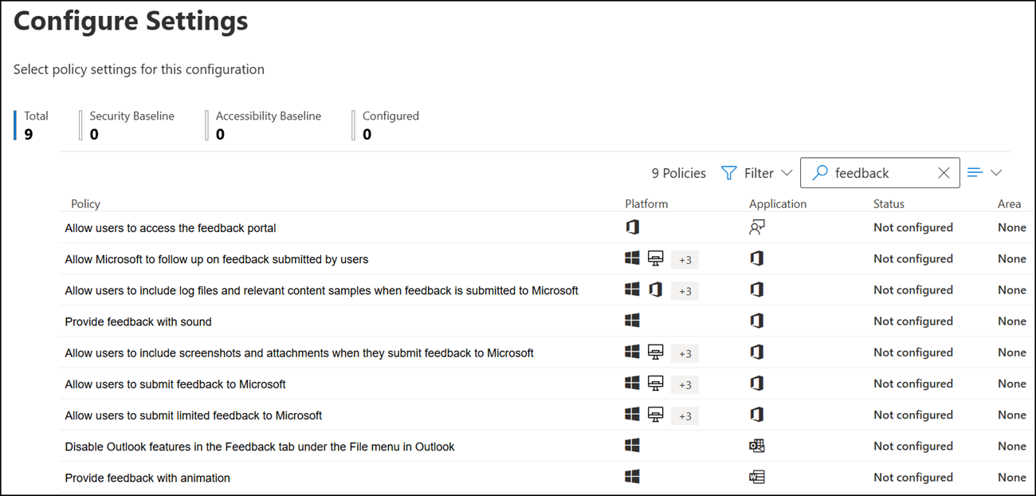Expand the sort options chevron at far right
The image size is (1036, 496).
996,172
